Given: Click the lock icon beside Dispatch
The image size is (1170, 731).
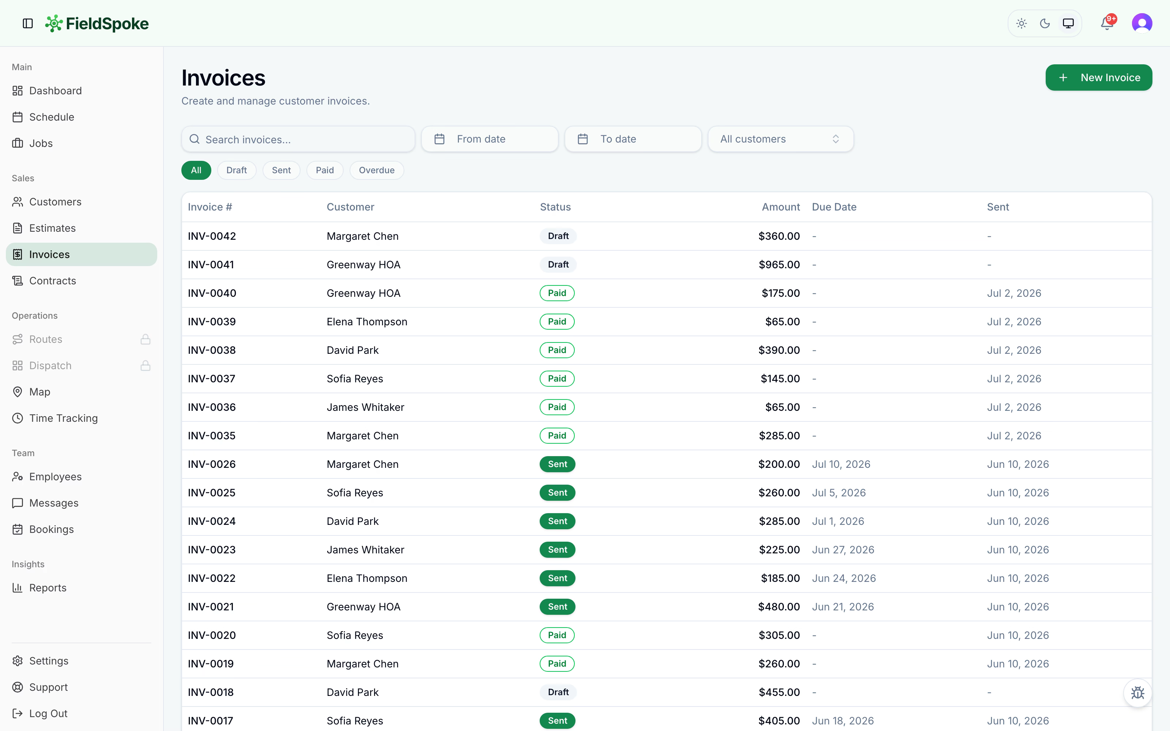Looking at the screenshot, I should (146, 365).
